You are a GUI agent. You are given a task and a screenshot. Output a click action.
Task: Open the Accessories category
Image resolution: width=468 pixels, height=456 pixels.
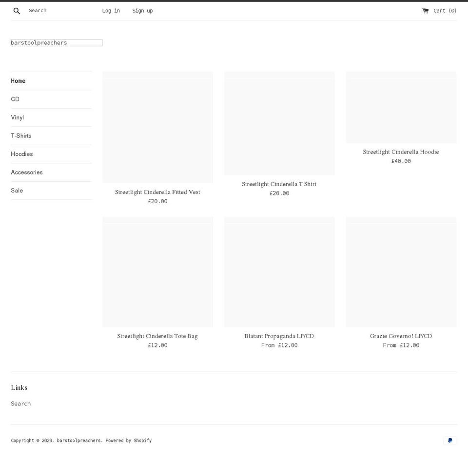point(26,172)
